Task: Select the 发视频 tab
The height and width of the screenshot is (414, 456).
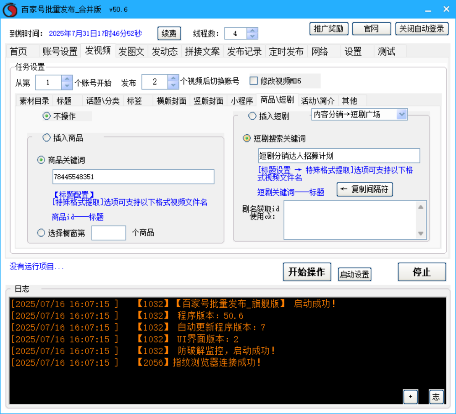Action: click(x=98, y=51)
